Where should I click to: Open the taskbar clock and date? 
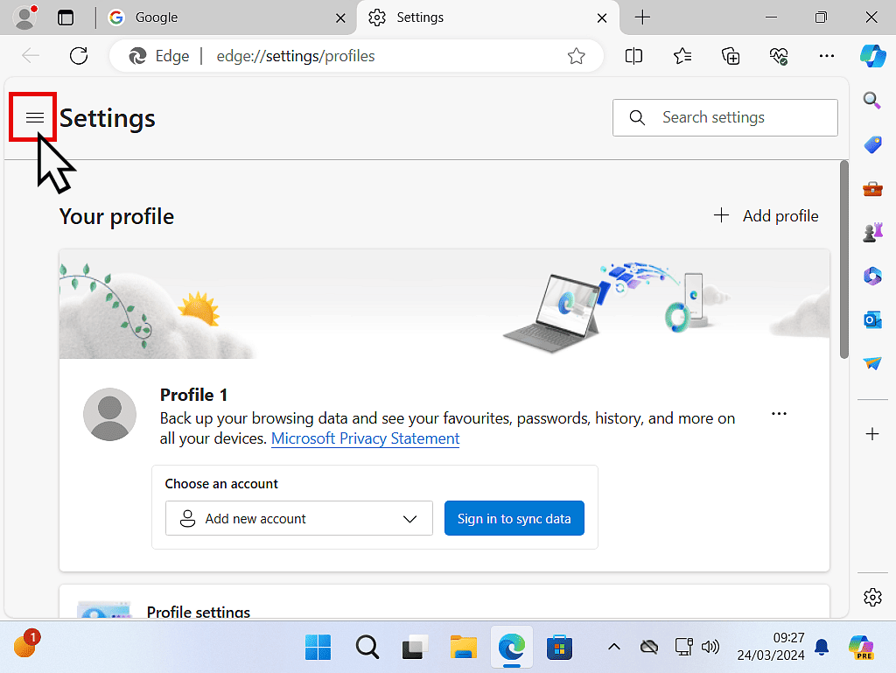771,647
